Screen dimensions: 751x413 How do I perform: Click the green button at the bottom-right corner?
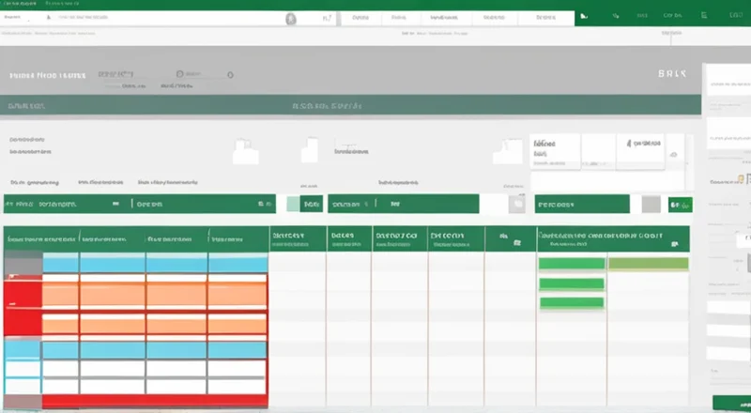(730, 402)
